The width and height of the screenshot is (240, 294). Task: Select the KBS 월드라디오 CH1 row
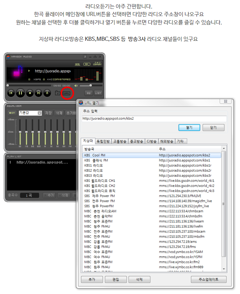coord(152,180)
